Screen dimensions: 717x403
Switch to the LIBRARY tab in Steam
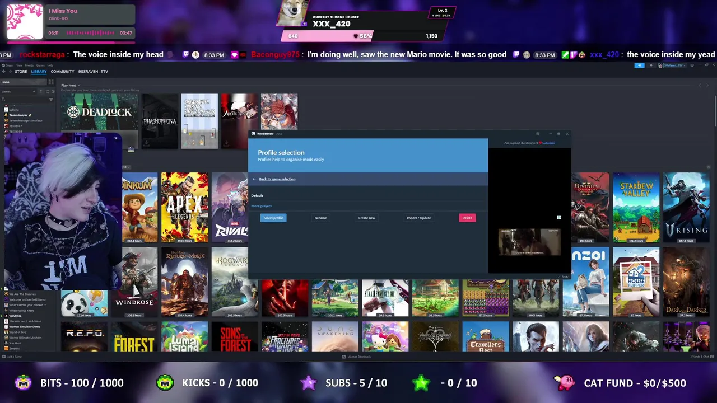[39, 72]
